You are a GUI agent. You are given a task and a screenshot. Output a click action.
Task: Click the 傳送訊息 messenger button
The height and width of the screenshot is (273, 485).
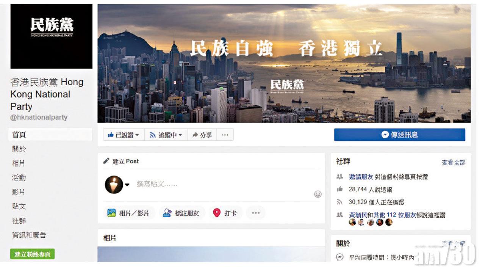pos(400,135)
